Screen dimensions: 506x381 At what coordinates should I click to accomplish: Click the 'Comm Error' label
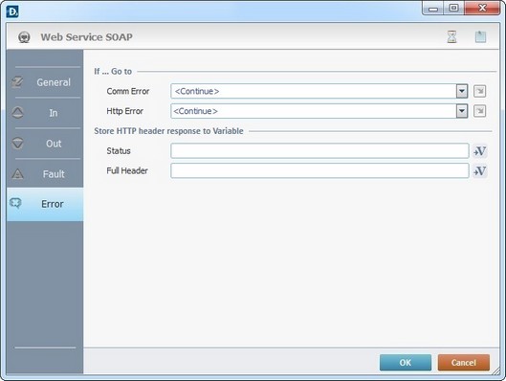[128, 91]
